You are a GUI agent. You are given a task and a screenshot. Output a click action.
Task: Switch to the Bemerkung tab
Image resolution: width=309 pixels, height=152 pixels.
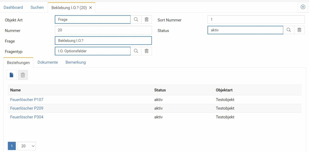coord(75,62)
